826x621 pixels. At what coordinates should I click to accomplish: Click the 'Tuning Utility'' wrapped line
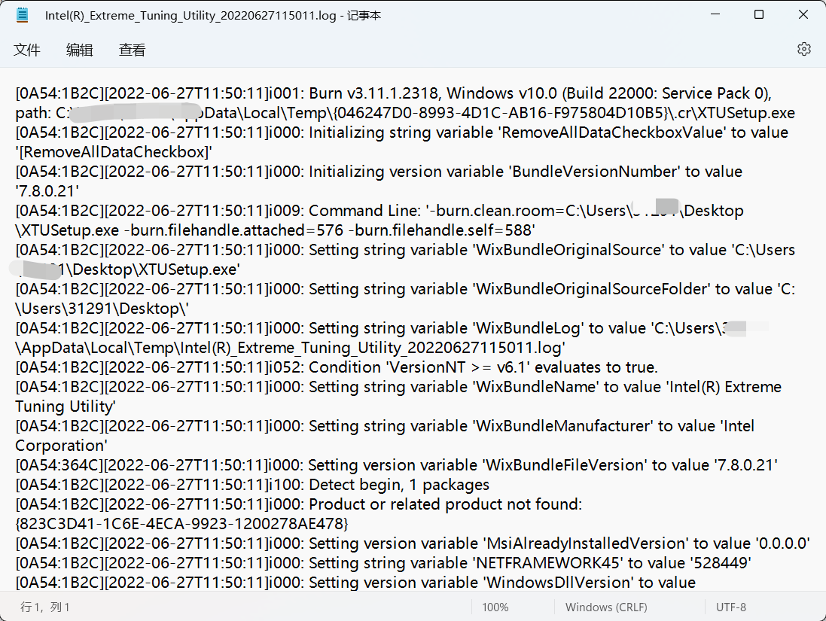coord(66,406)
